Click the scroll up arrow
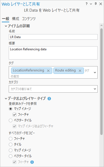This screenshot has width=104, height=167. [x=101, y=25]
